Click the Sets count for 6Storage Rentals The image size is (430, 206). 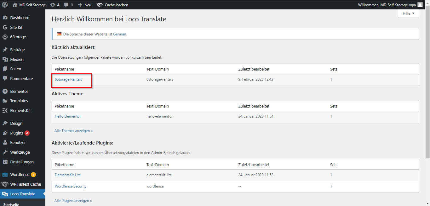click(331, 79)
